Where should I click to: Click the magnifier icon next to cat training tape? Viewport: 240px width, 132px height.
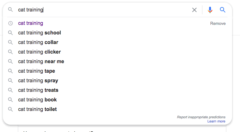tap(11, 71)
